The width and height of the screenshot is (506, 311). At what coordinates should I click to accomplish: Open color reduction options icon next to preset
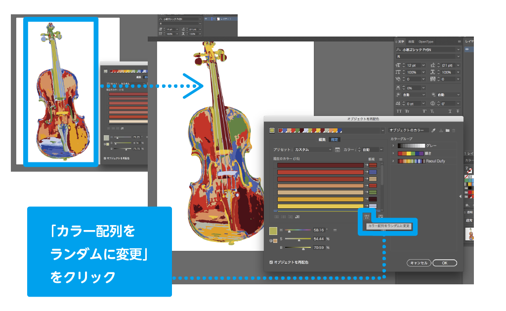[x=337, y=150]
